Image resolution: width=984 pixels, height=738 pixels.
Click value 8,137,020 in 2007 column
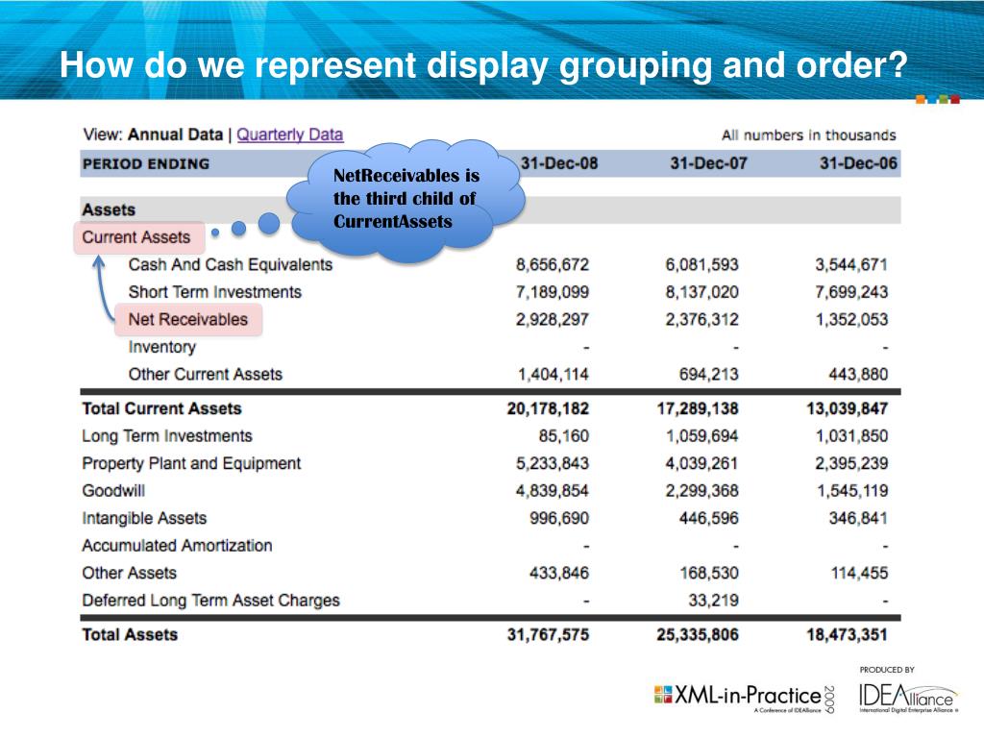tap(701, 292)
